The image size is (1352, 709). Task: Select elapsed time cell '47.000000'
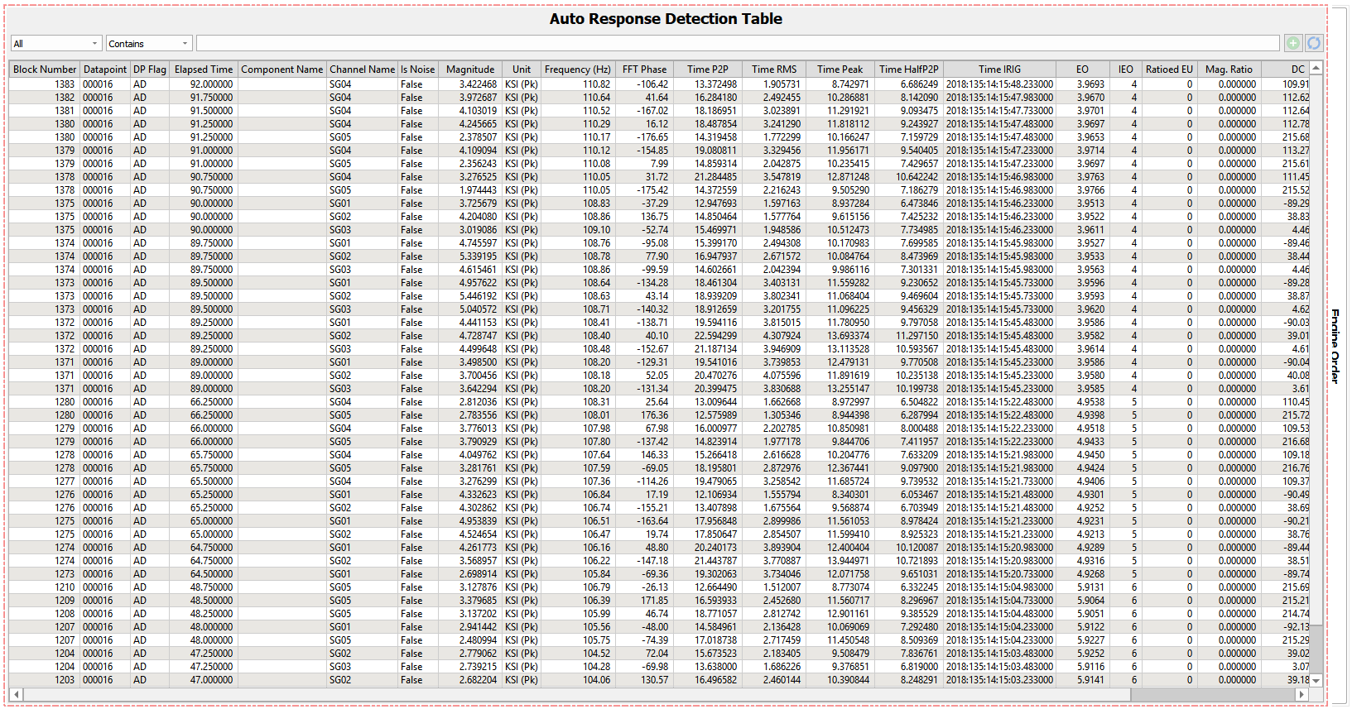coord(204,680)
